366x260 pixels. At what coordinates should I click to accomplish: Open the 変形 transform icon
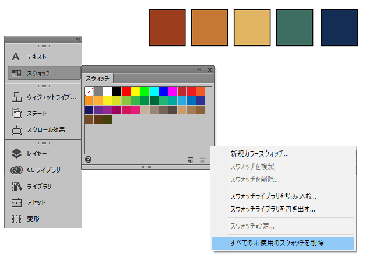coord(16,219)
